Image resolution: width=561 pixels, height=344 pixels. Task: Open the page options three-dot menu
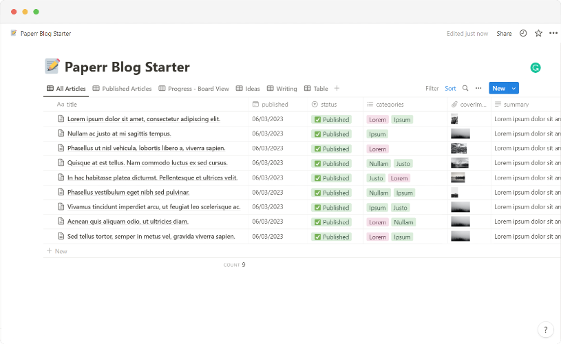(x=553, y=33)
